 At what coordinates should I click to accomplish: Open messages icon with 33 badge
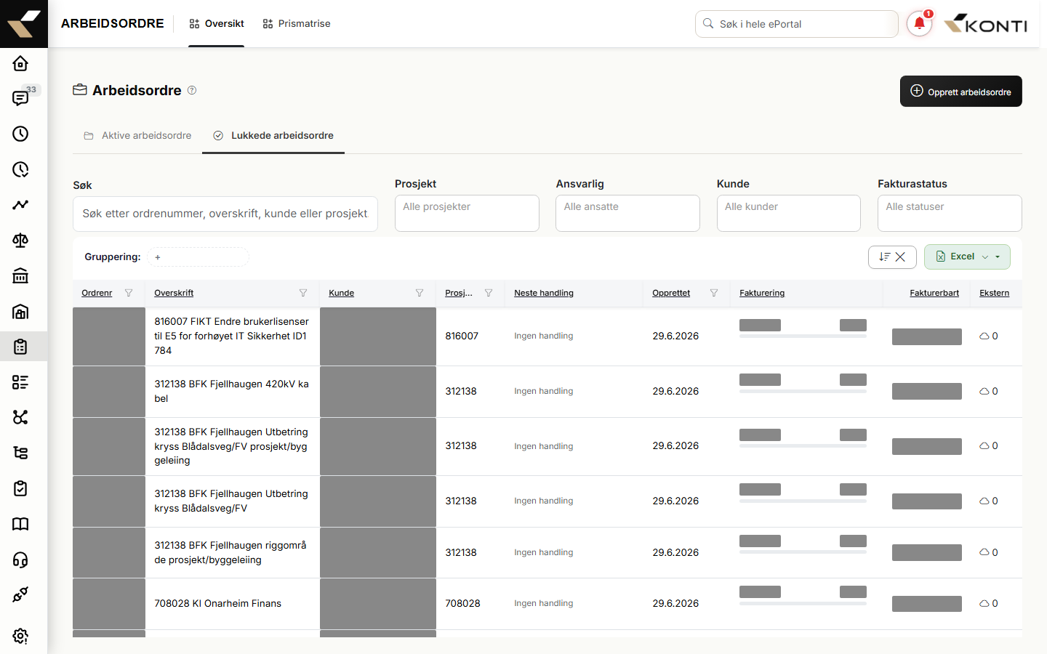pyautogui.click(x=20, y=98)
